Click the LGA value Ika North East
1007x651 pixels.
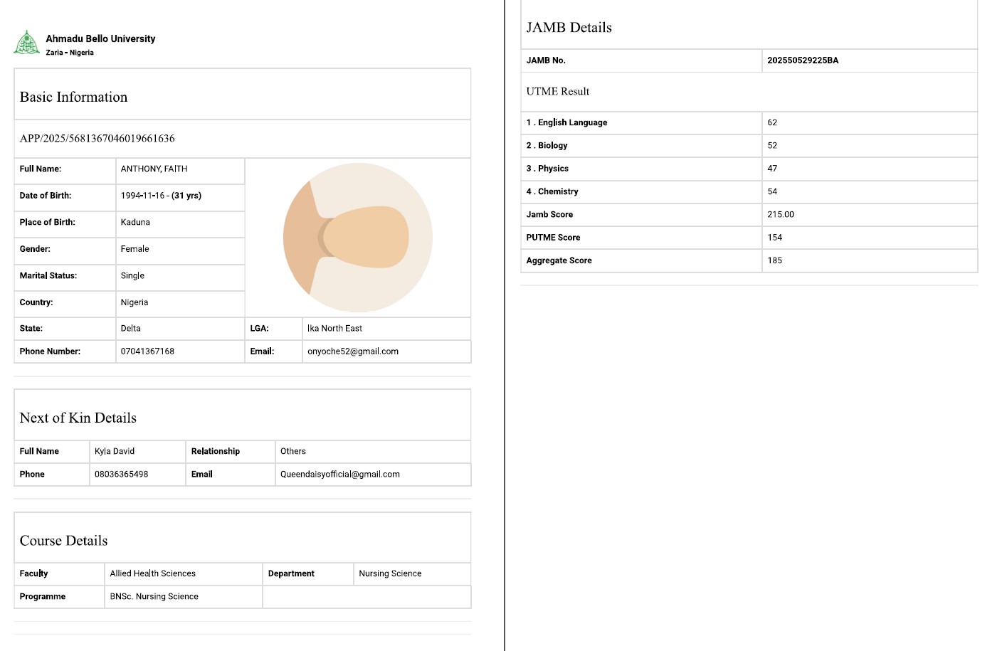(x=335, y=329)
